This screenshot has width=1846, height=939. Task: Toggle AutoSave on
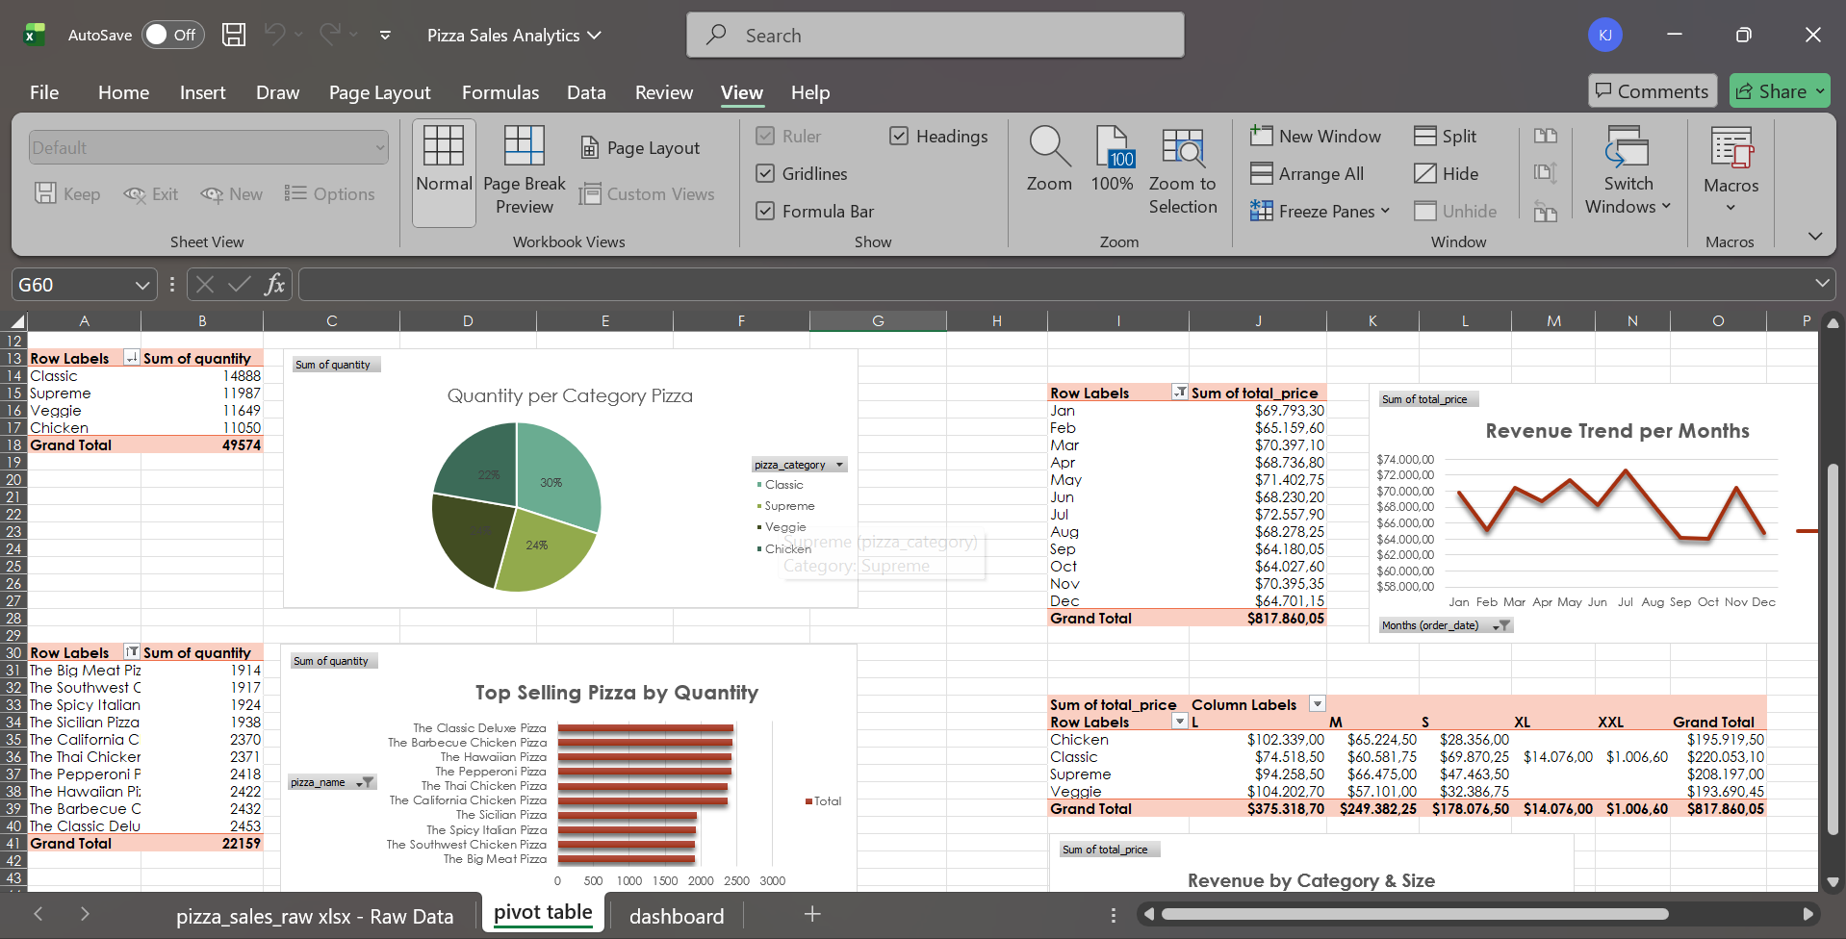click(x=171, y=34)
